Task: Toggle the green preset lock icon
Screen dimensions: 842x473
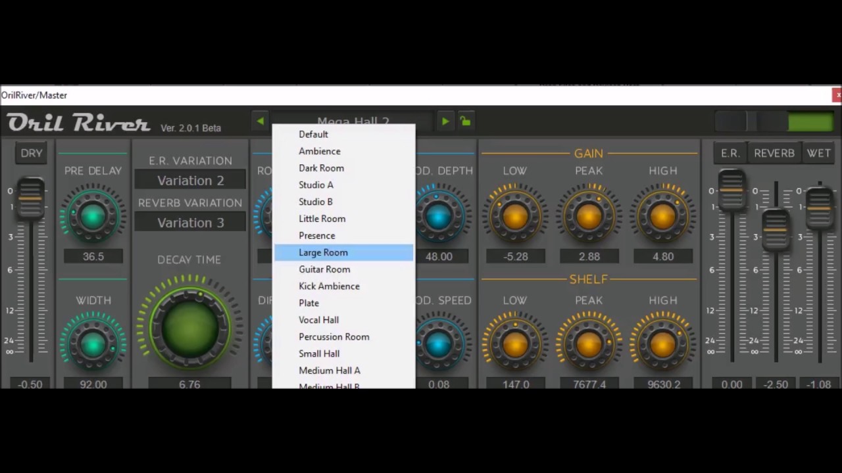Action: coord(465,122)
